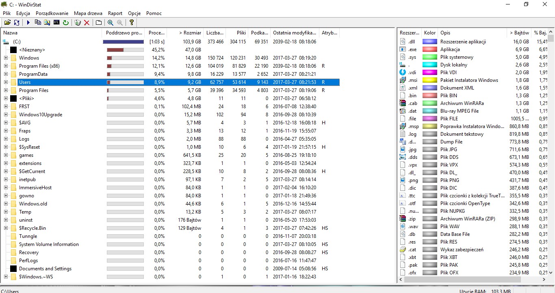Click the red .exe color swatch
This screenshot has width=555, height=293.
point(429,49)
